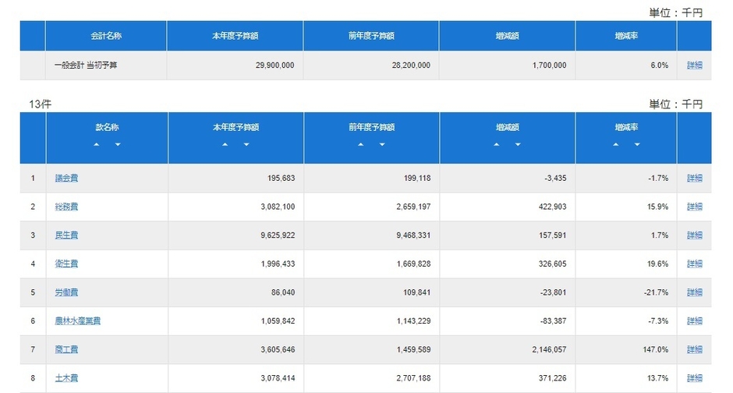
Task: View 詳細 for 一般会計 当初予算
Action: (x=694, y=65)
